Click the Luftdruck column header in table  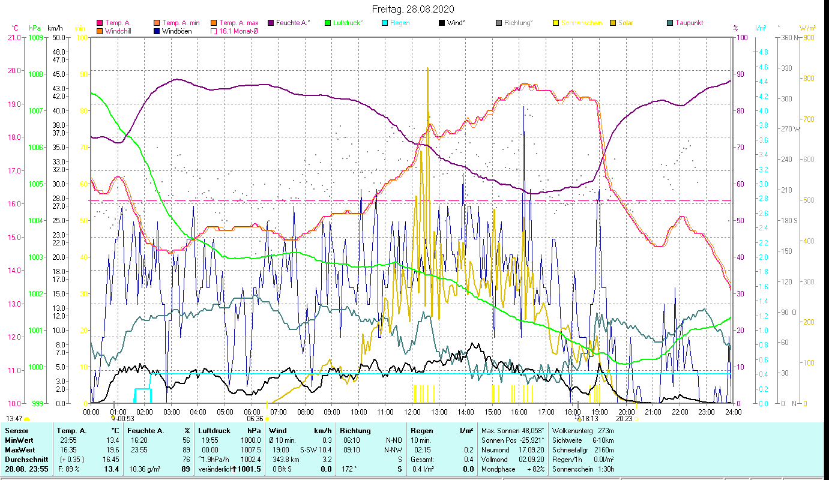point(215,431)
